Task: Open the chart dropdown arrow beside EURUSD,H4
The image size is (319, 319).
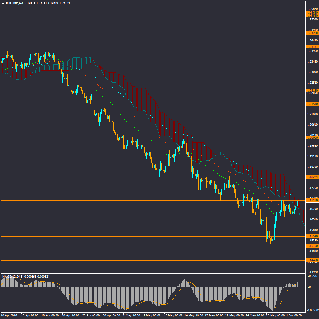Action: pyautogui.click(x=3, y=4)
